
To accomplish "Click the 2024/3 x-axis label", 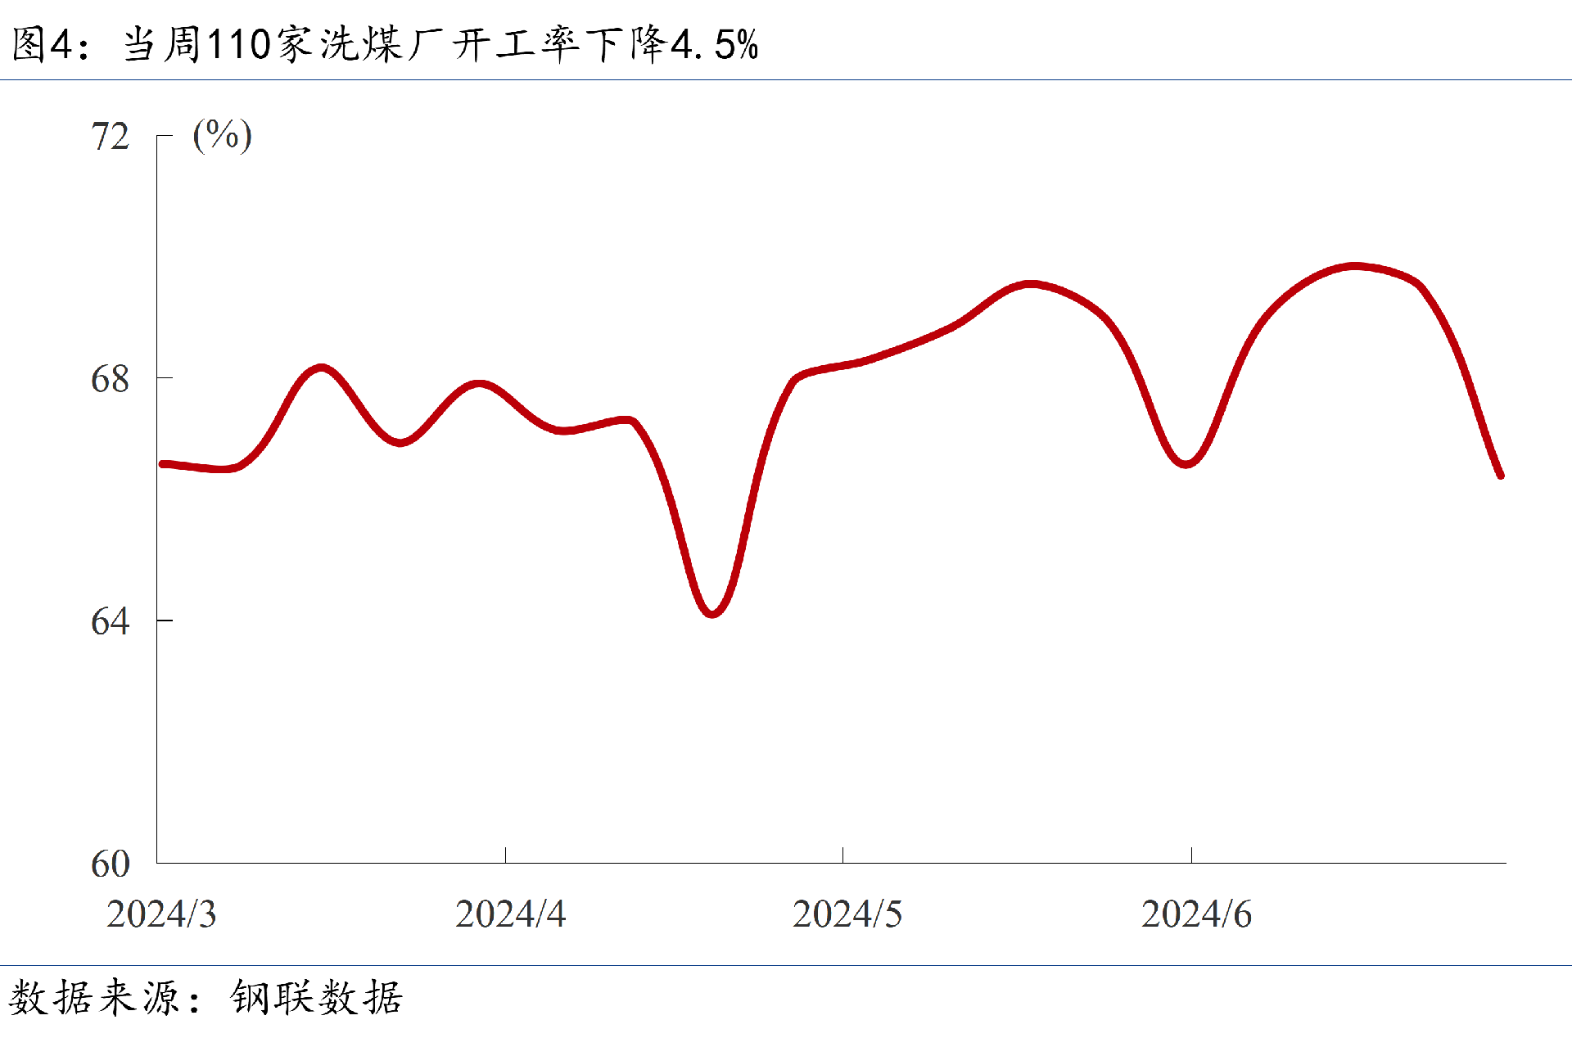I will 161,914.
